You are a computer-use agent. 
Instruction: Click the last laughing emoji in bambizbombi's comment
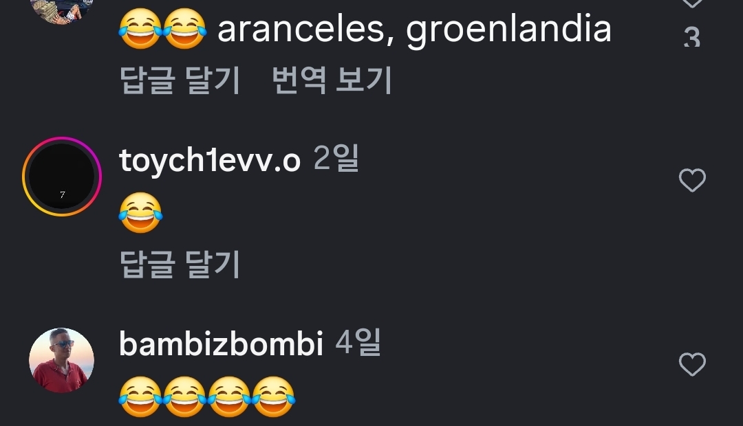(273, 396)
